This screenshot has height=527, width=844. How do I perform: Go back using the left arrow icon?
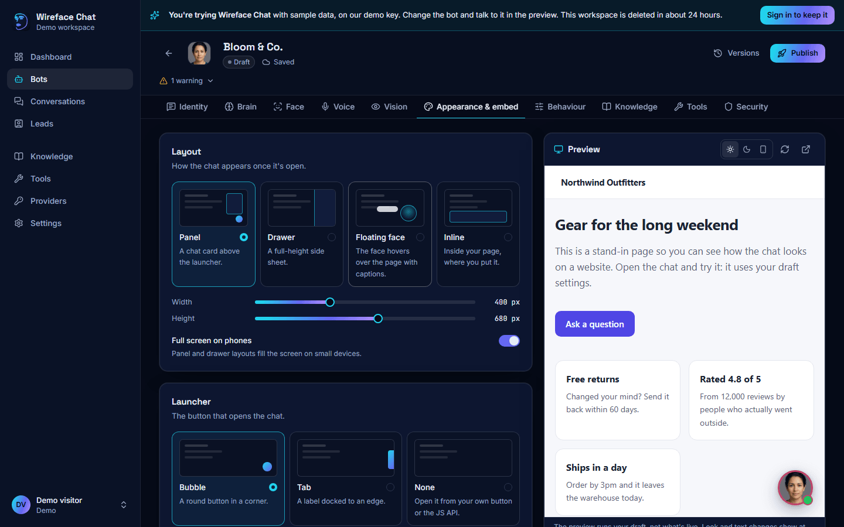(x=169, y=53)
